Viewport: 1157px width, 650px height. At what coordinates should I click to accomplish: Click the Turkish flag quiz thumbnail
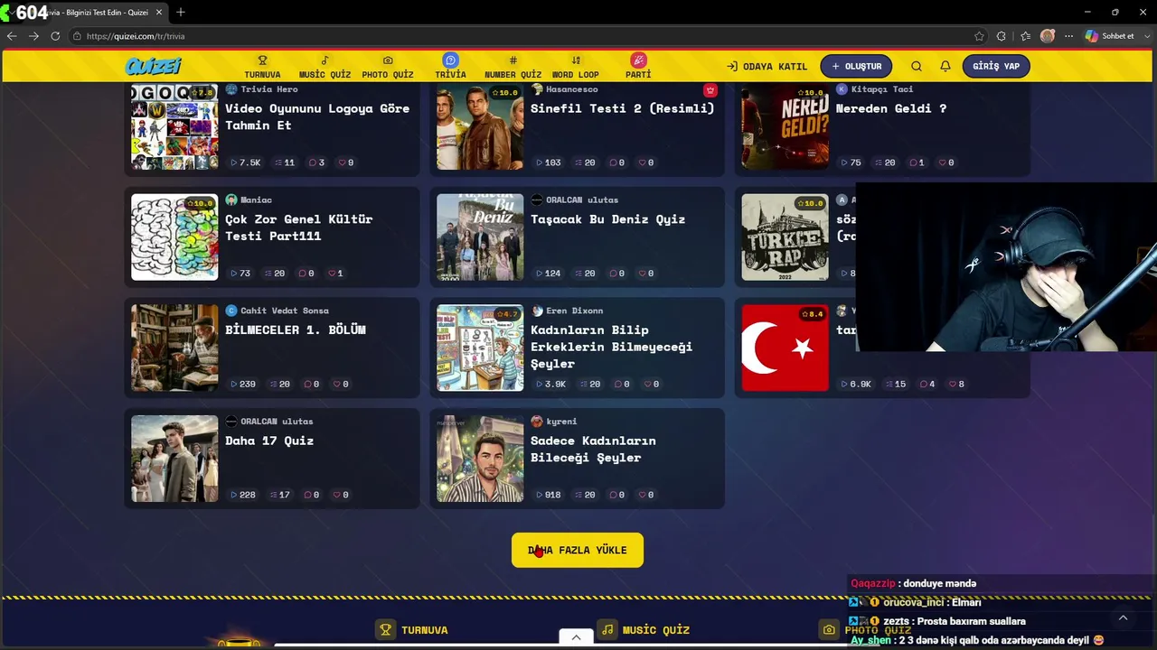tap(785, 348)
